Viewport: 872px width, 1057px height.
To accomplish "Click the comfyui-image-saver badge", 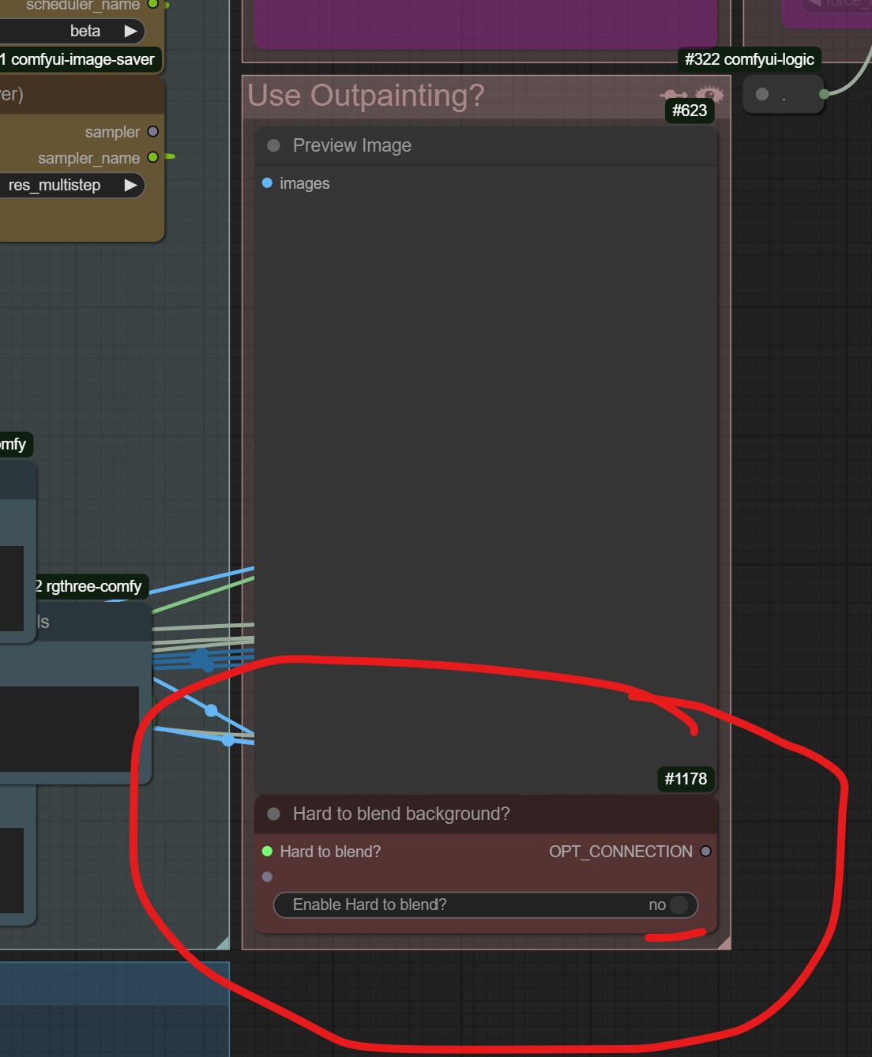I will tap(79, 59).
